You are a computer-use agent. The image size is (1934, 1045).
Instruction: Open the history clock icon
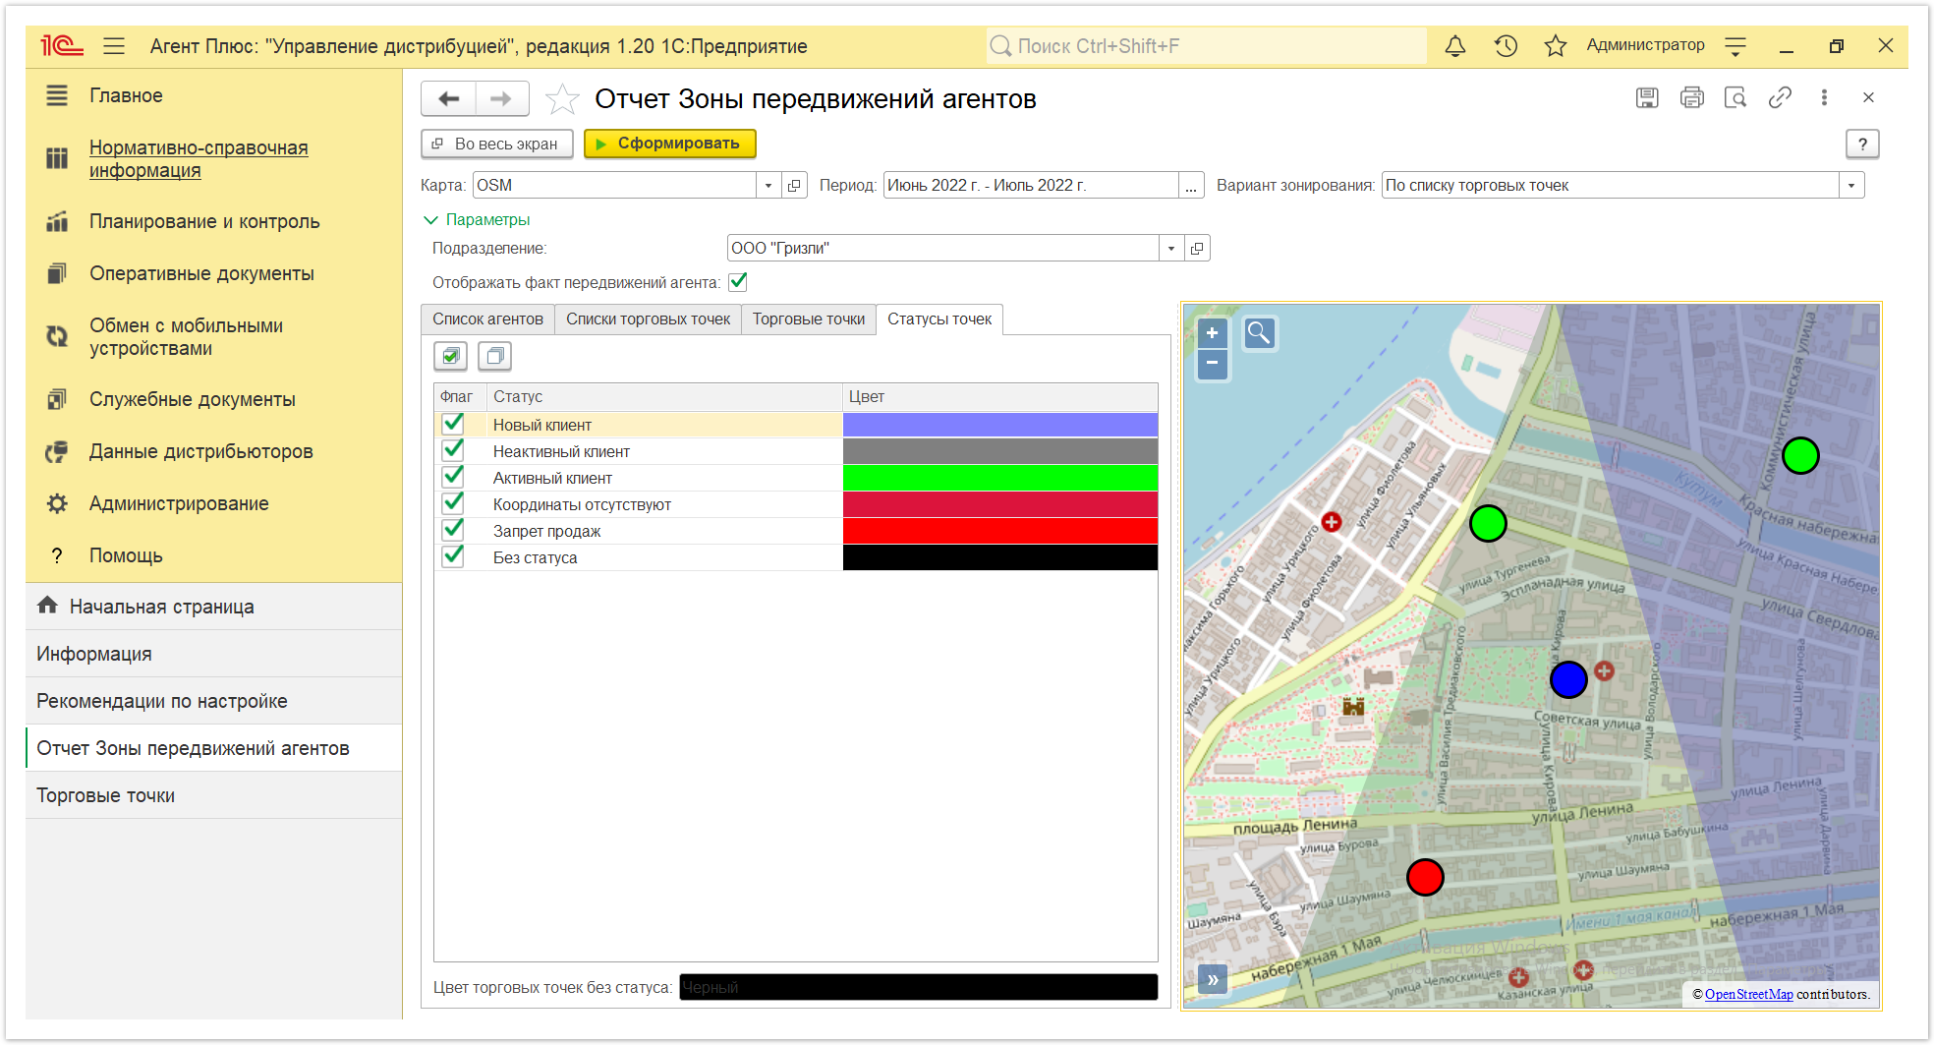pyautogui.click(x=1506, y=46)
